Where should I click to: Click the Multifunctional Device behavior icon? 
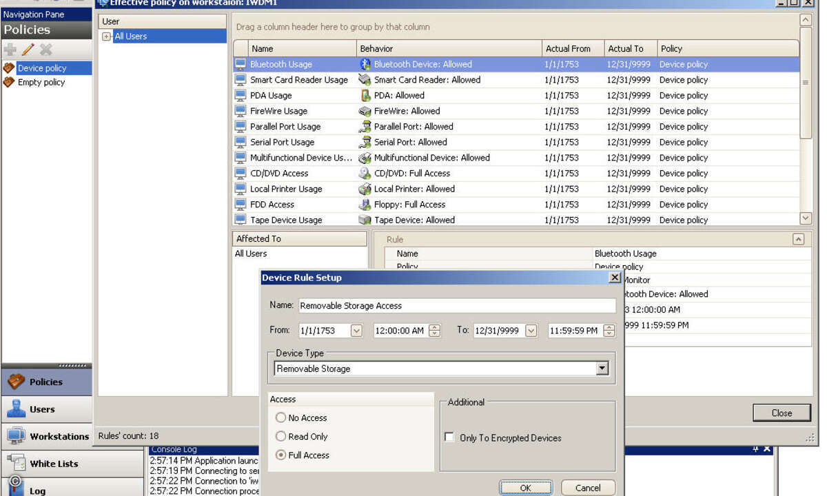(365, 158)
